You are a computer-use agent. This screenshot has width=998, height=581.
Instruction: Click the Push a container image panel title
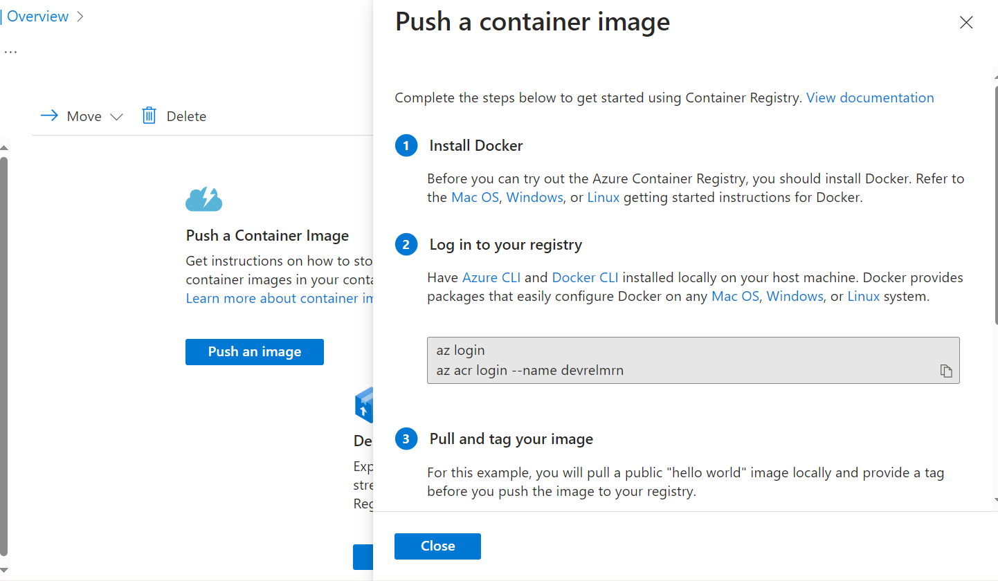(x=532, y=22)
